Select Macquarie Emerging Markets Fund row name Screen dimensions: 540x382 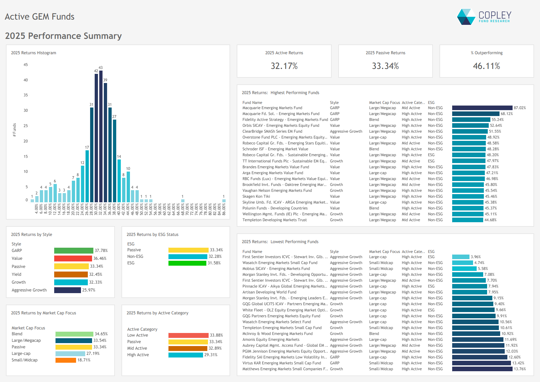tap(272, 108)
